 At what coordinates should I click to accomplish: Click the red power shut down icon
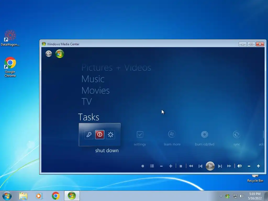100,135
